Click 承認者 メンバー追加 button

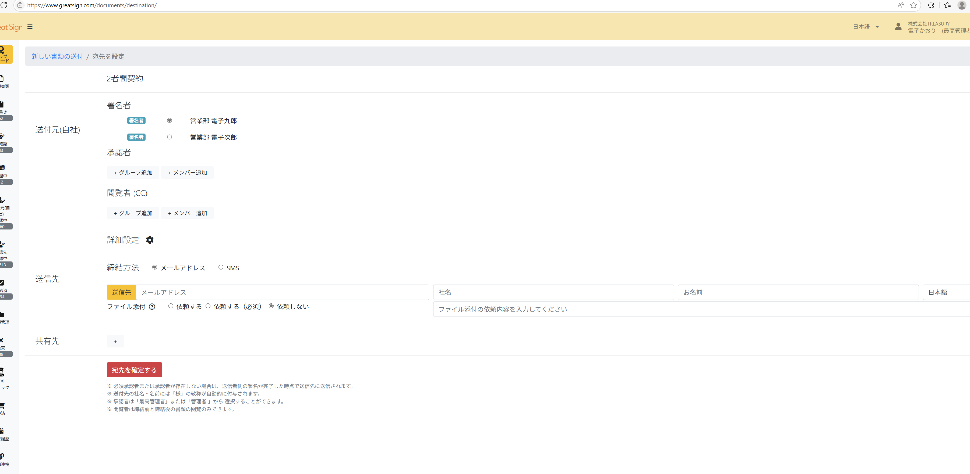(187, 173)
